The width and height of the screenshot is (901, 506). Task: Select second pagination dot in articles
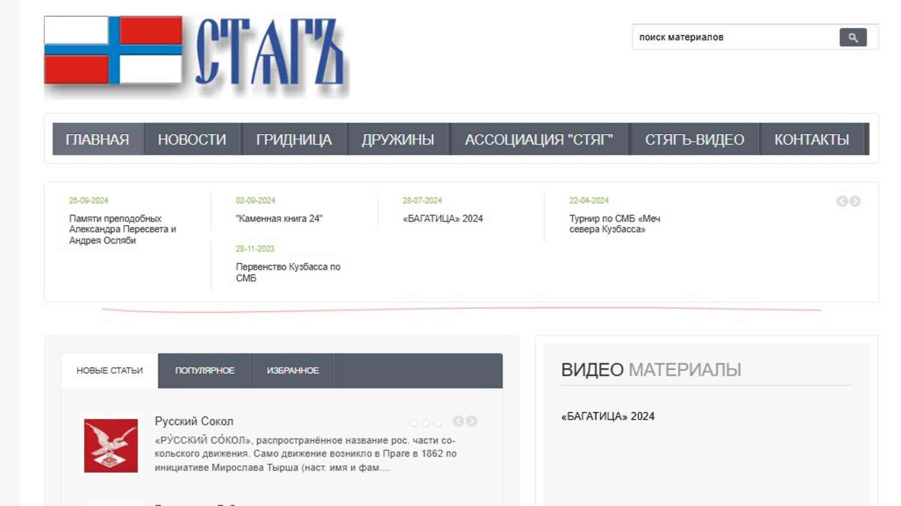pyautogui.click(x=426, y=423)
